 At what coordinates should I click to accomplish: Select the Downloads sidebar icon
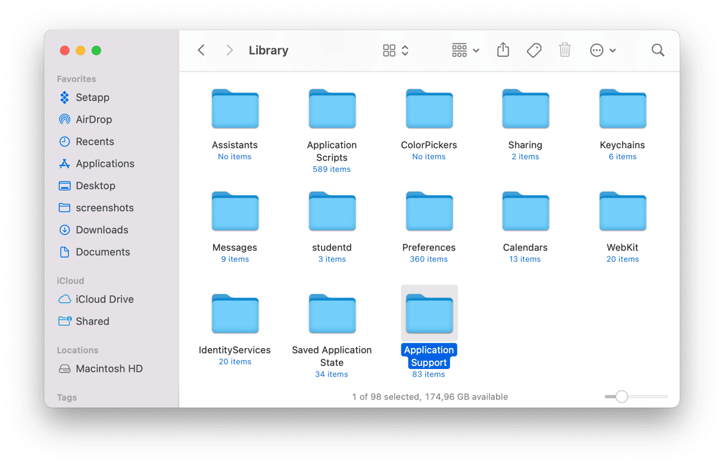64,230
